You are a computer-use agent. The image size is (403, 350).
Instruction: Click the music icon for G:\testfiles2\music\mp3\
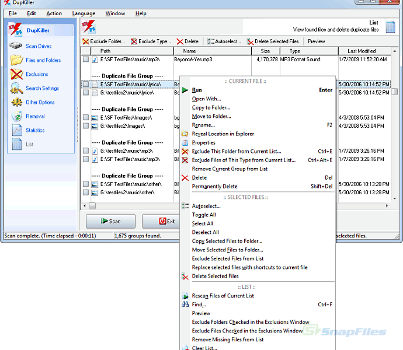(95, 151)
